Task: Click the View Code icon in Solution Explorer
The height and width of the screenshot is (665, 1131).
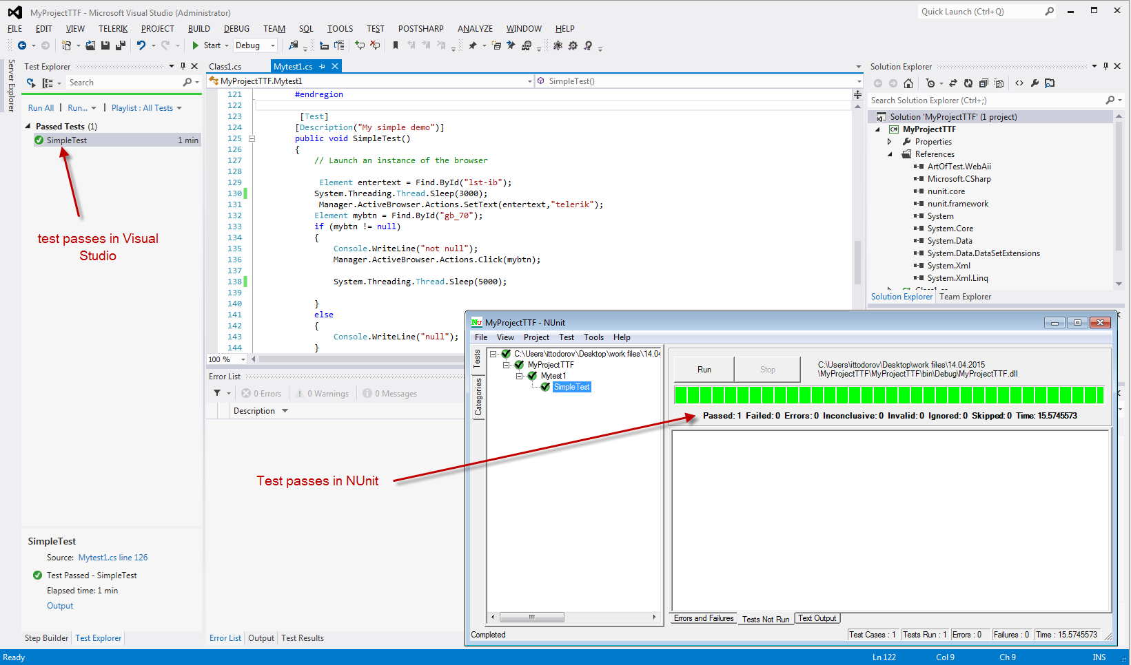Action: click(1019, 83)
